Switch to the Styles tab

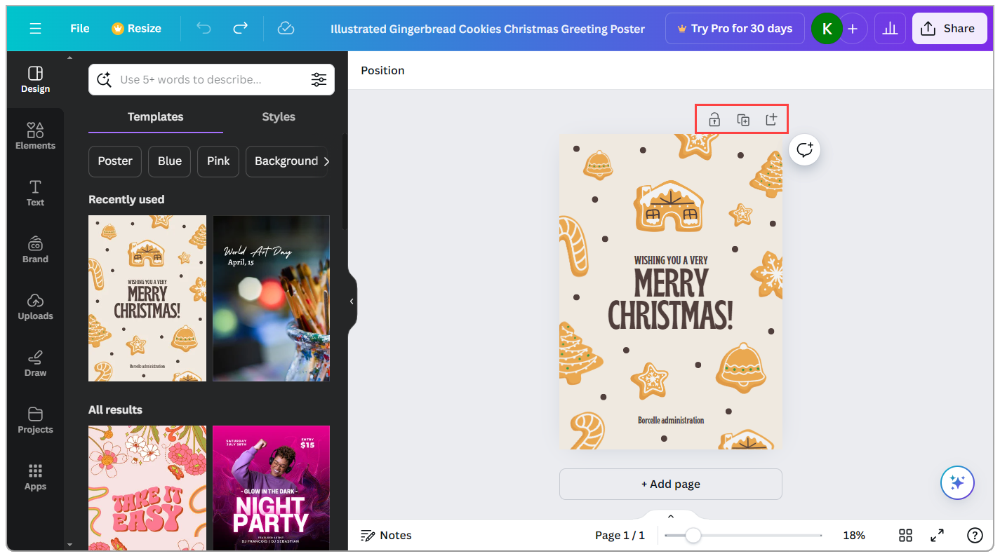click(279, 117)
